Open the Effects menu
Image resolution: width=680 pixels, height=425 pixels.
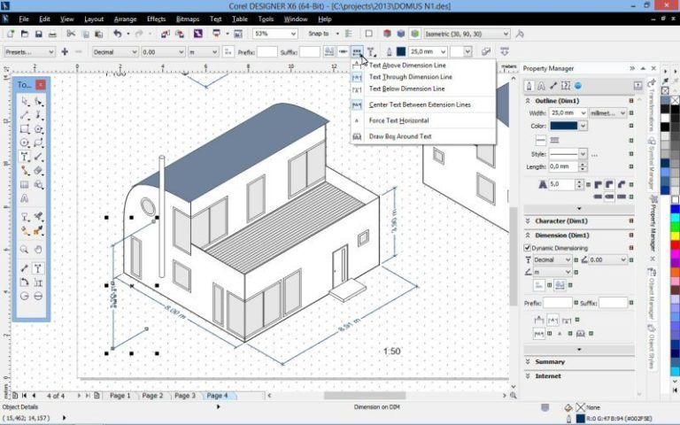pyautogui.click(x=156, y=19)
